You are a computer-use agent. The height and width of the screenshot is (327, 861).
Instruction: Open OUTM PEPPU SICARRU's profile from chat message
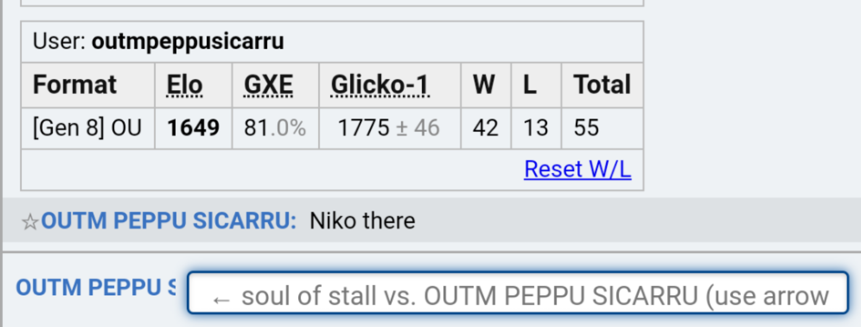[x=169, y=221]
